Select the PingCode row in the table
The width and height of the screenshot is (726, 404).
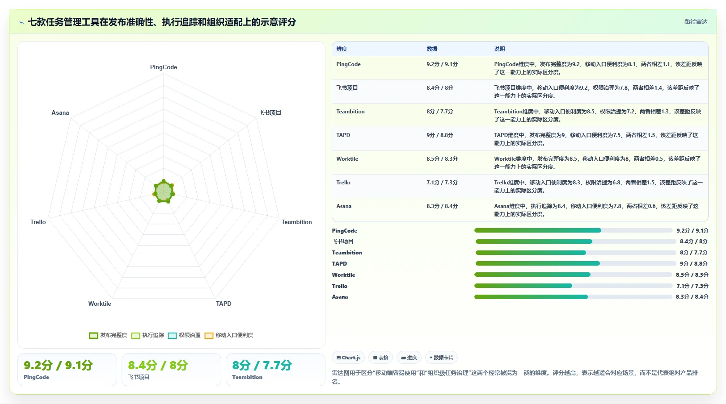[520, 68]
